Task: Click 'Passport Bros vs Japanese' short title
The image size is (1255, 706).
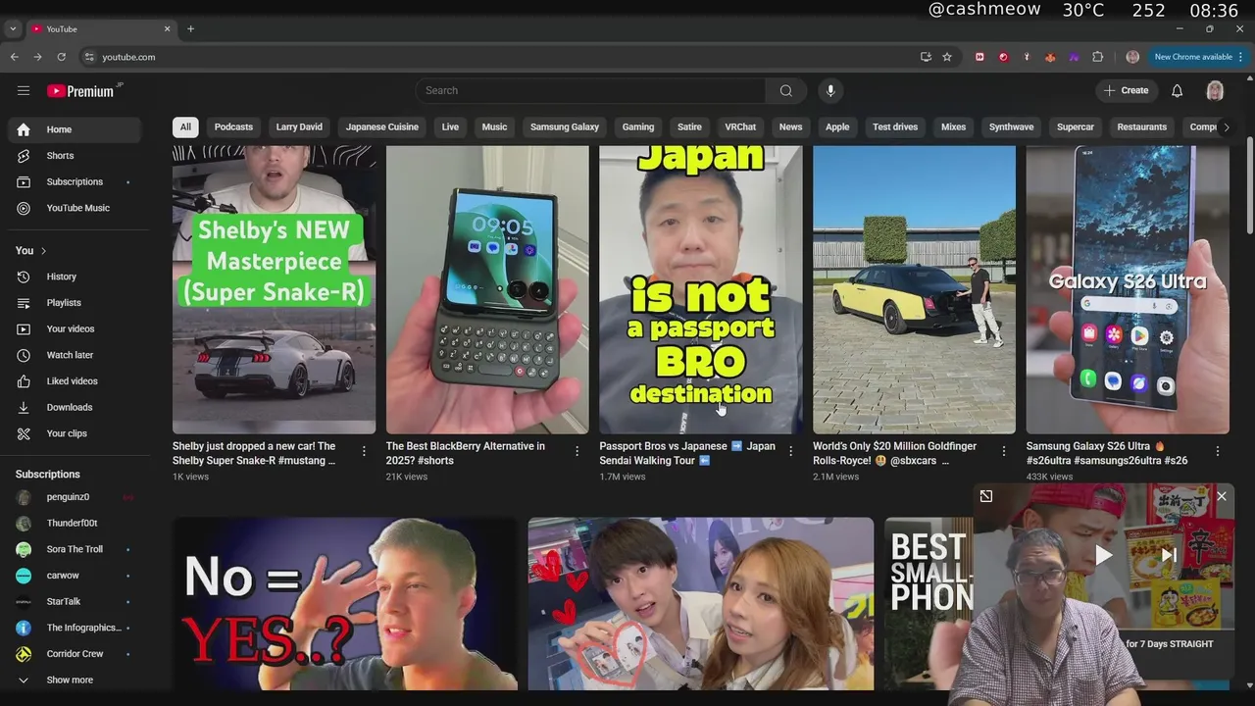Action: click(x=687, y=453)
